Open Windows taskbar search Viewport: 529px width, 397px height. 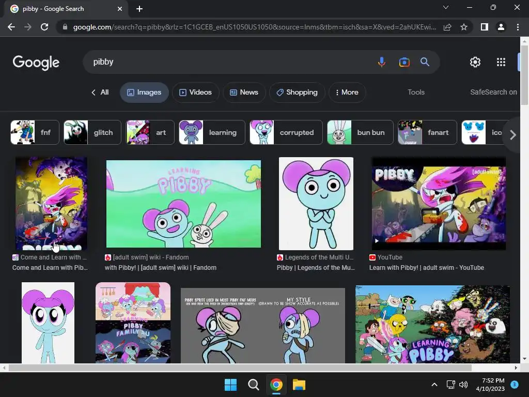point(253,385)
